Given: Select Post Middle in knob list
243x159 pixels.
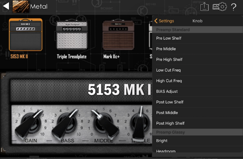Looking at the screenshot, I should pyautogui.click(x=167, y=112).
